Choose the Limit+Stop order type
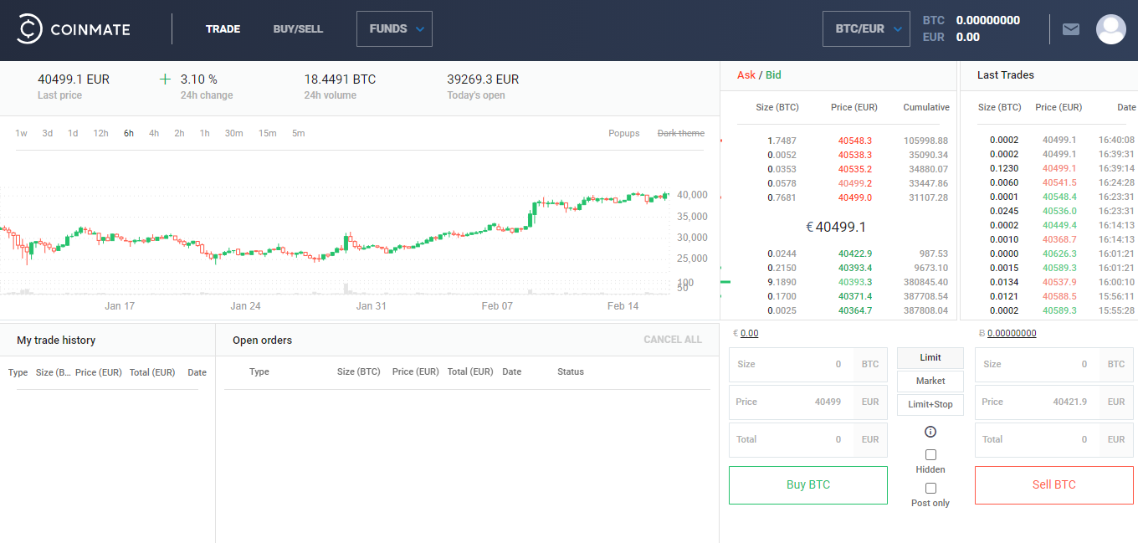1138x543 pixels. tap(930, 405)
